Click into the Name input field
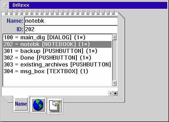Screen dimensions: 169x122 (x=71, y=21)
